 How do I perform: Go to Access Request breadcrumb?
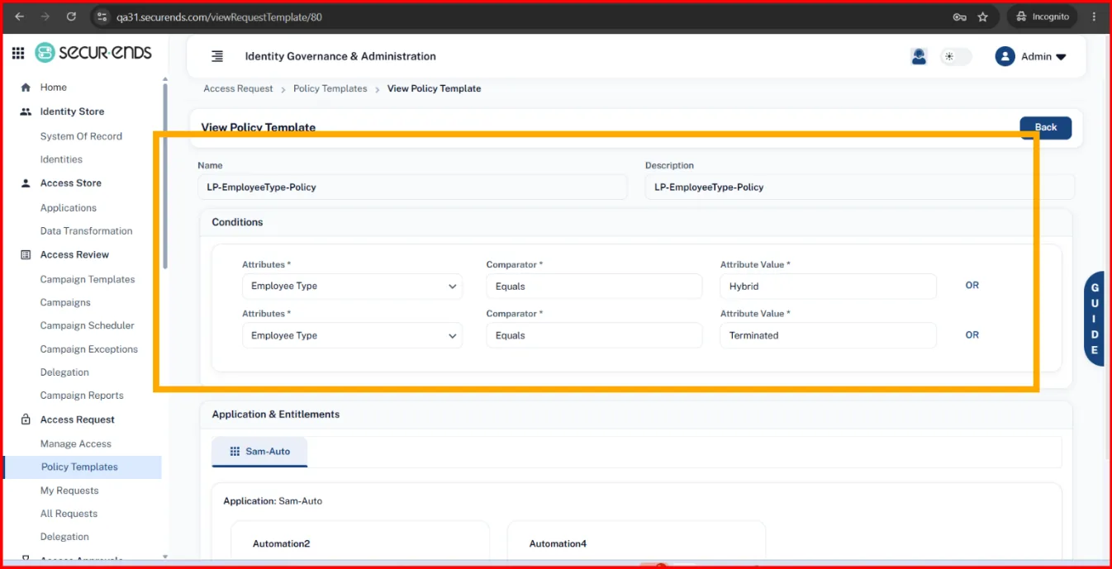[238, 88]
